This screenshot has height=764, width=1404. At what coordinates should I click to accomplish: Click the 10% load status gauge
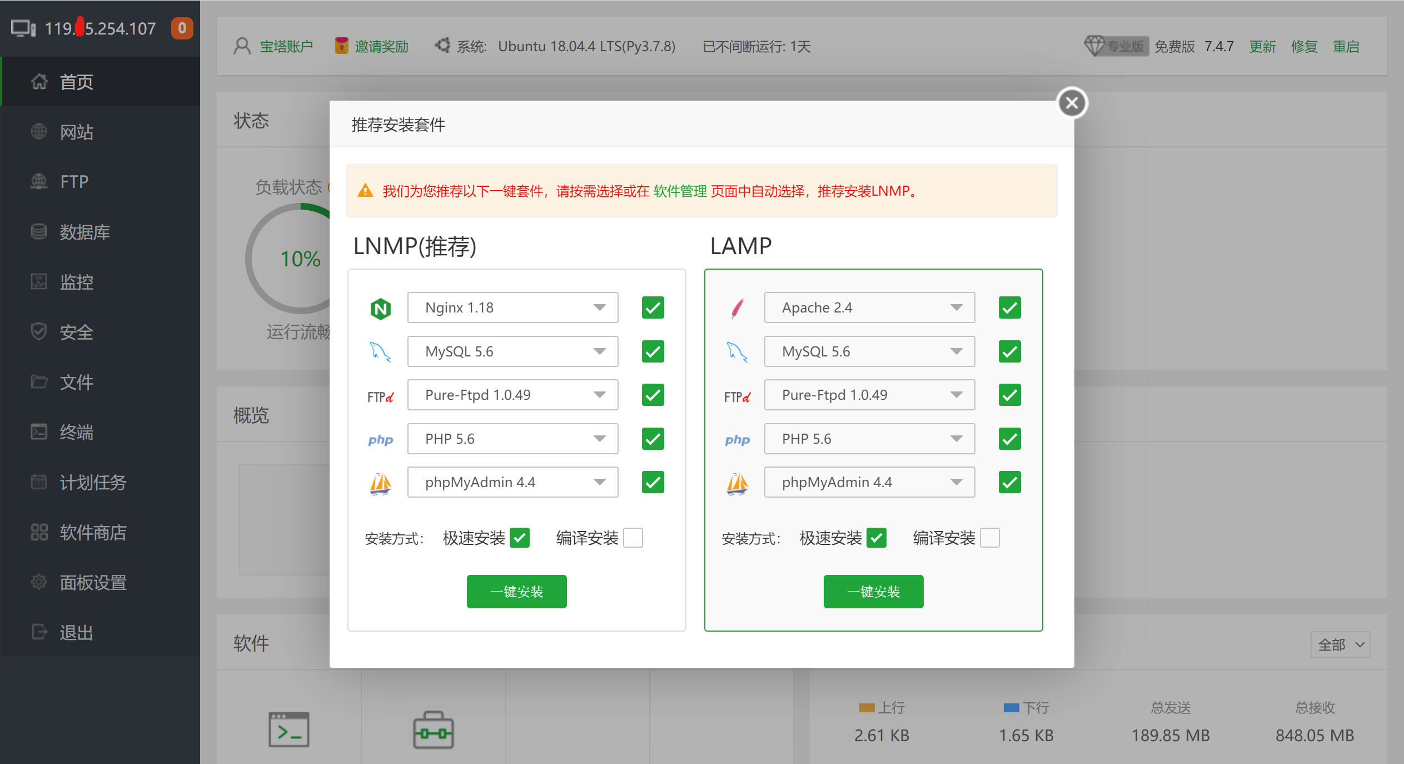click(300, 259)
